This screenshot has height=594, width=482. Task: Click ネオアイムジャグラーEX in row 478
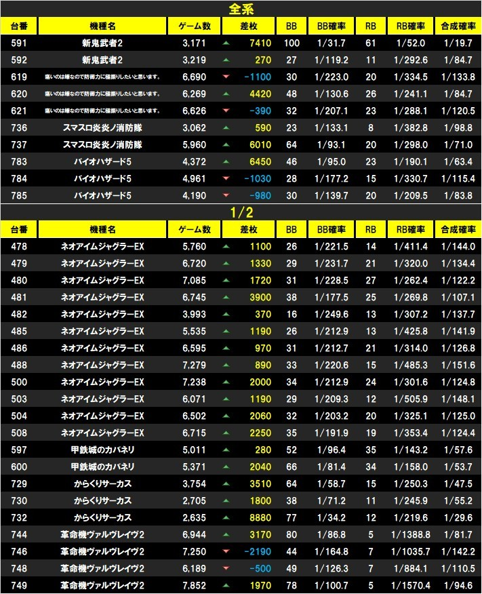point(102,247)
